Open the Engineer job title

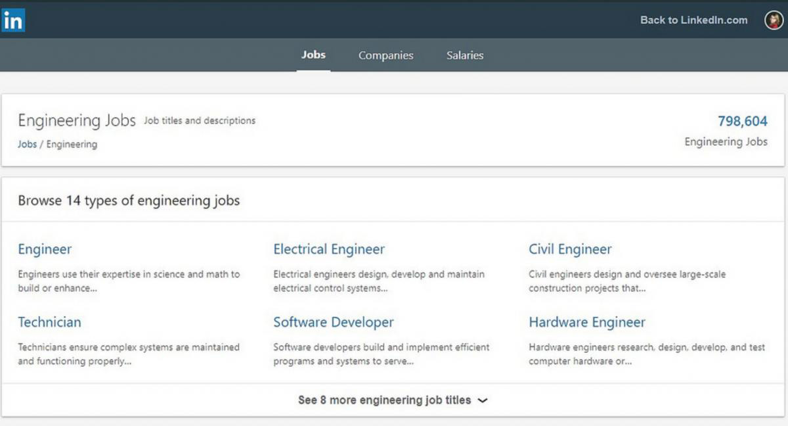(x=45, y=249)
